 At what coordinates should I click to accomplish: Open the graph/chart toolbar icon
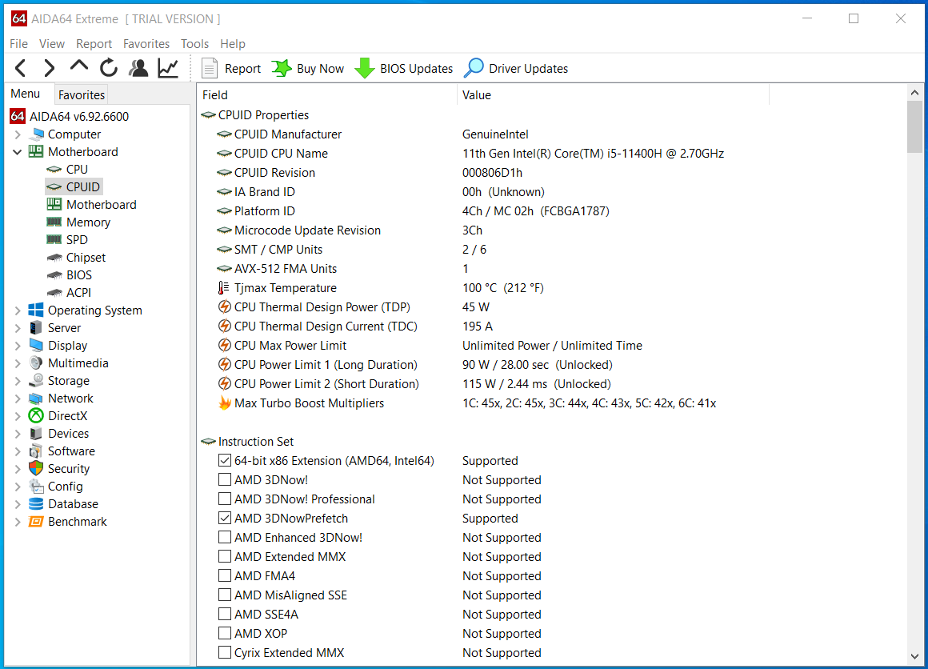click(x=168, y=69)
